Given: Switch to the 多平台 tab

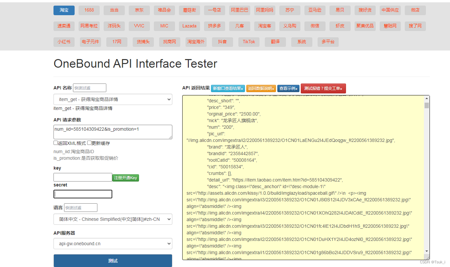Looking at the screenshot, I should [x=328, y=42].
